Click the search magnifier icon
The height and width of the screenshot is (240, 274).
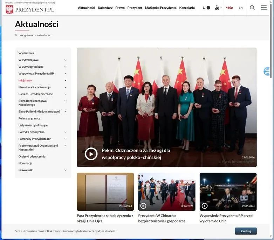pos(252,8)
